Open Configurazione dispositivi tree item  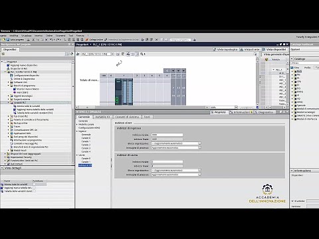(x=27, y=76)
